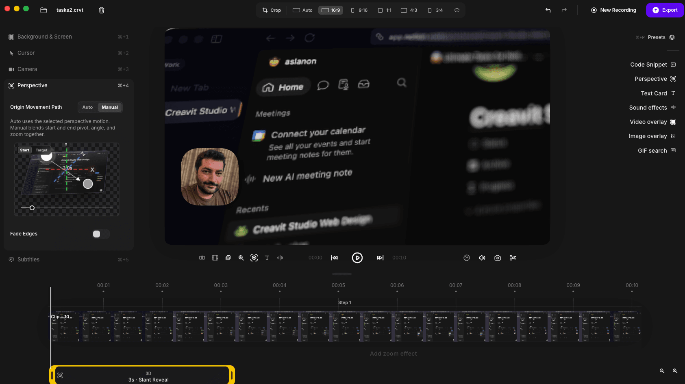Viewport: 685px width, 384px height.
Task: Click the webcam face thumbnail
Action: 210,177
